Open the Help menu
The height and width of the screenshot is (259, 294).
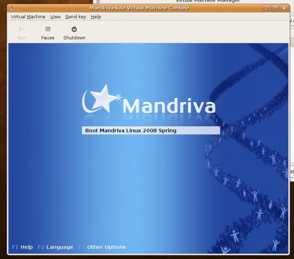(96, 17)
